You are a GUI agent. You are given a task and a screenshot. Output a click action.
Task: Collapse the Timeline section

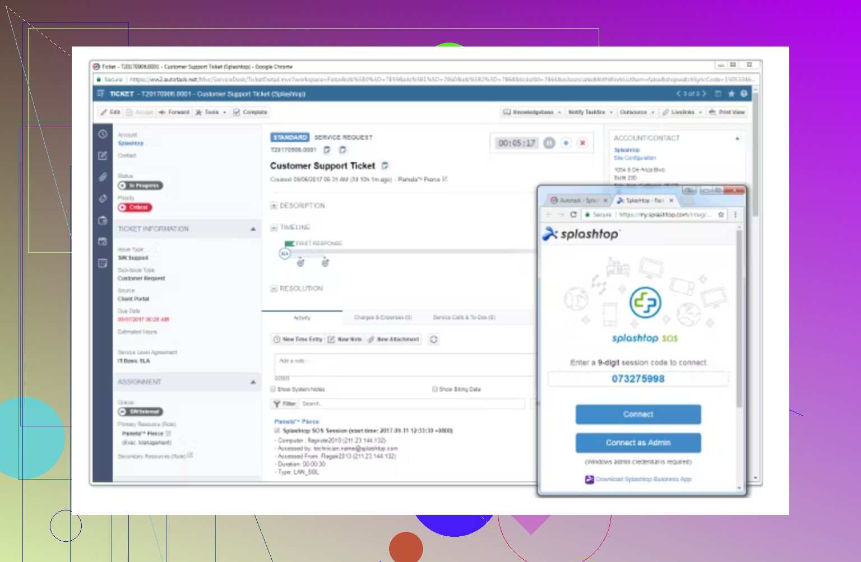coord(274,227)
